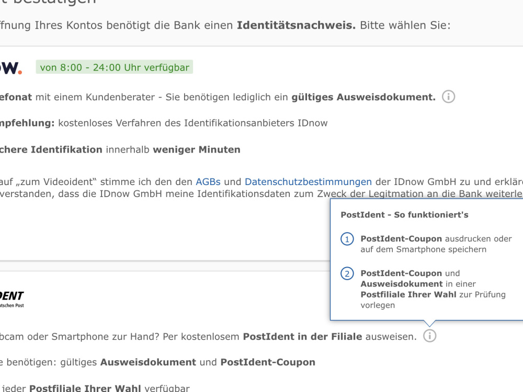Screen dimensions: 523x392
Task: Click info icon beside PostIdent in der Filiale
Action: pos(429,336)
